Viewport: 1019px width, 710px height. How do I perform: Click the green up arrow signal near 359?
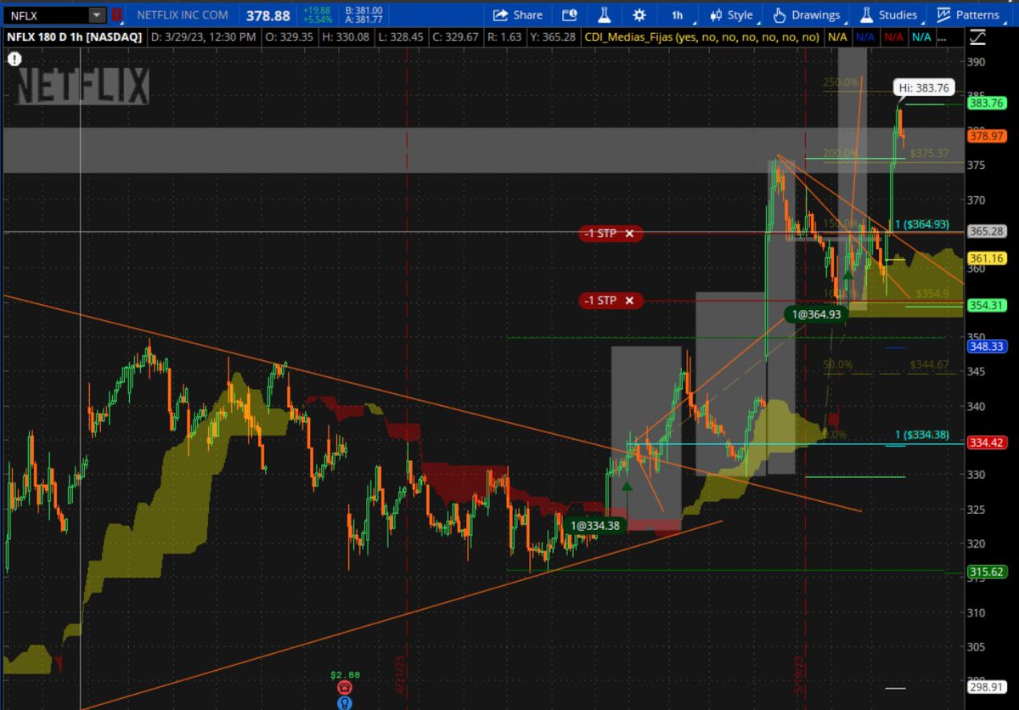tap(847, 274)
